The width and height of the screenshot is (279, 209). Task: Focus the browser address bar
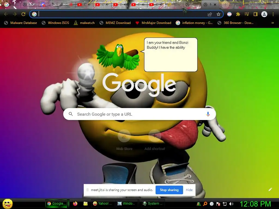coord(126,14)
